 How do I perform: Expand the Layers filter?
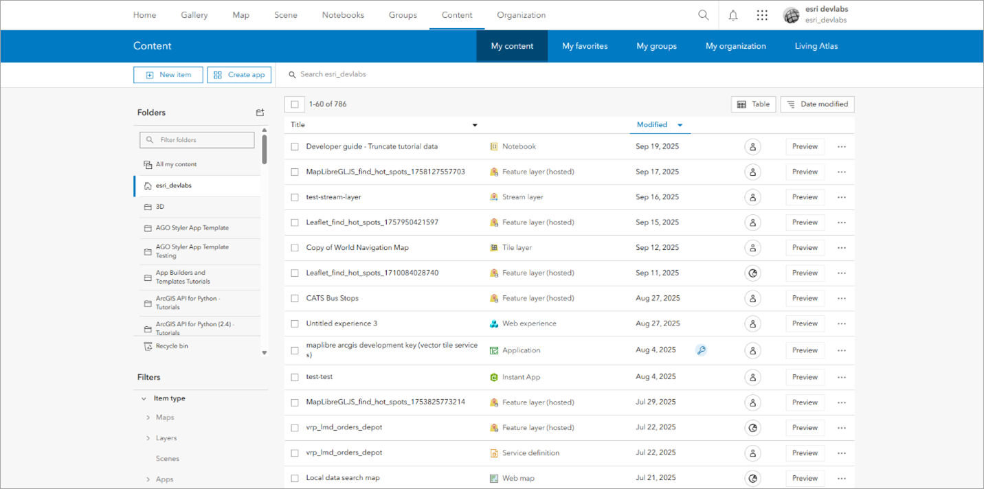(x=148, y=437)
